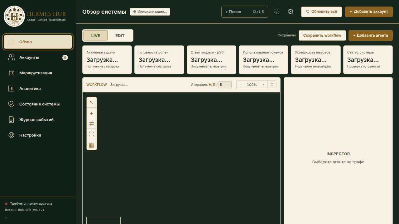Zoom in with the workflow plus button
The height and width of the screenshot is (224, 399).
(x=263, y=85)
